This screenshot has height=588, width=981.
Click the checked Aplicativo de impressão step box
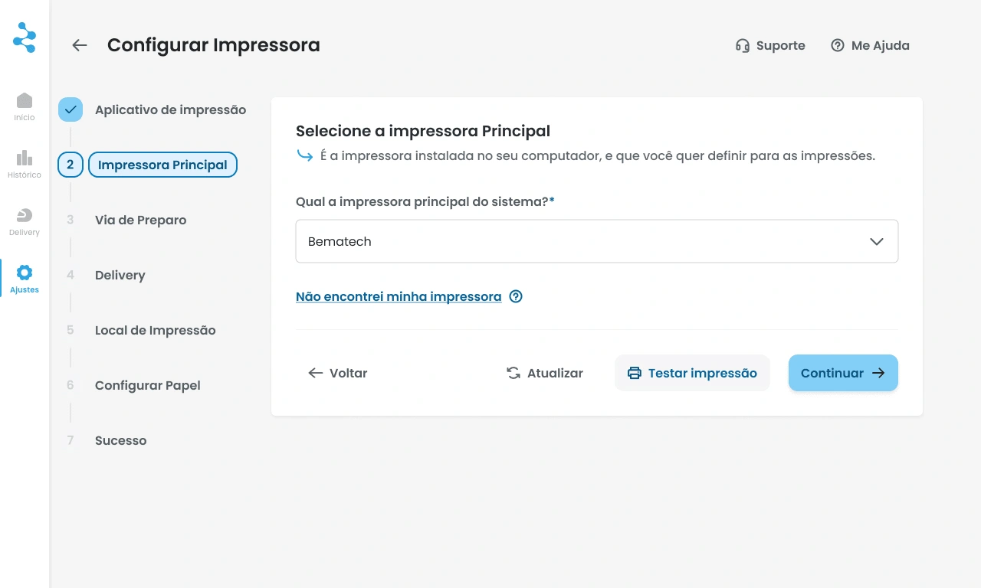point(71,109)
